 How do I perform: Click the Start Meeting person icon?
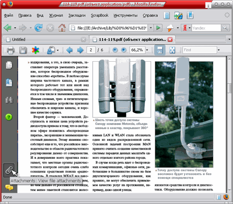click(x=51, y=50)
